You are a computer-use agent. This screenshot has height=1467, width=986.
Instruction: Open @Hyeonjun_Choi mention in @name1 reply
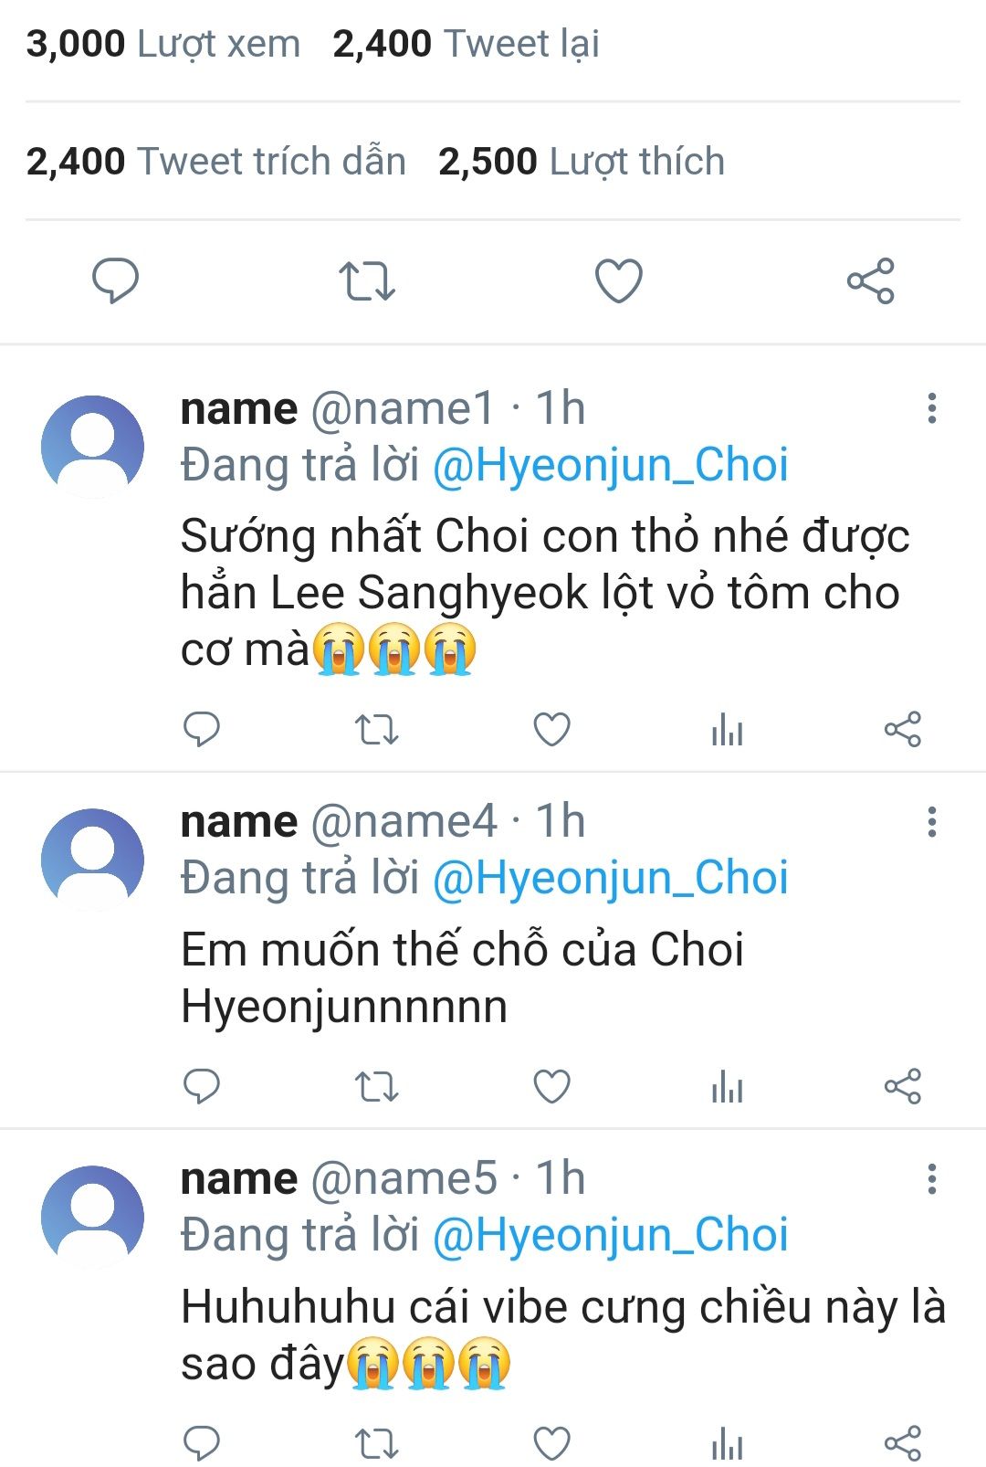click(610, 465)
